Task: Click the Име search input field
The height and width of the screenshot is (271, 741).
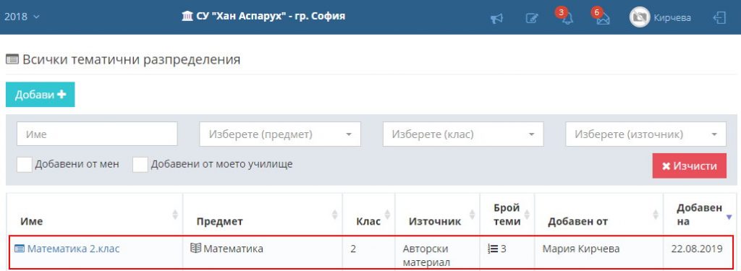Action: point(98,134)
